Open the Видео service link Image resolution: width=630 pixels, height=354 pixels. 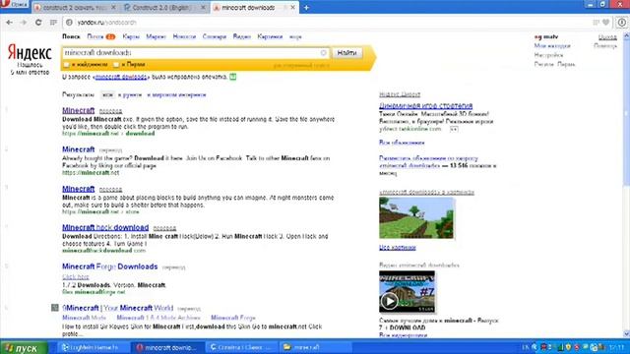pyautogui.click(x=242, y=36)
